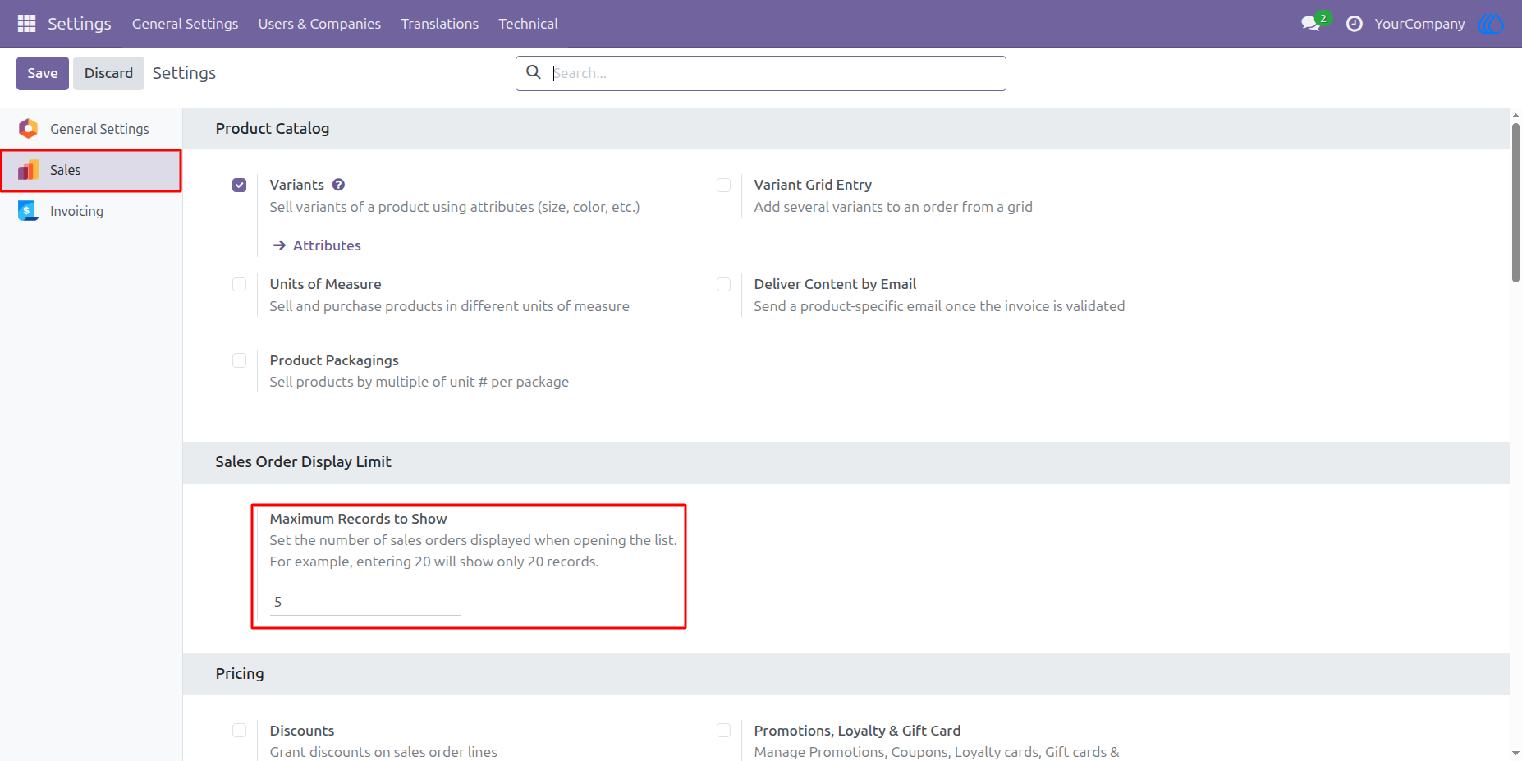Screen dimensions: 1522x761
Task: Open the YourCompany switcher
Action: pos(1419,24)
